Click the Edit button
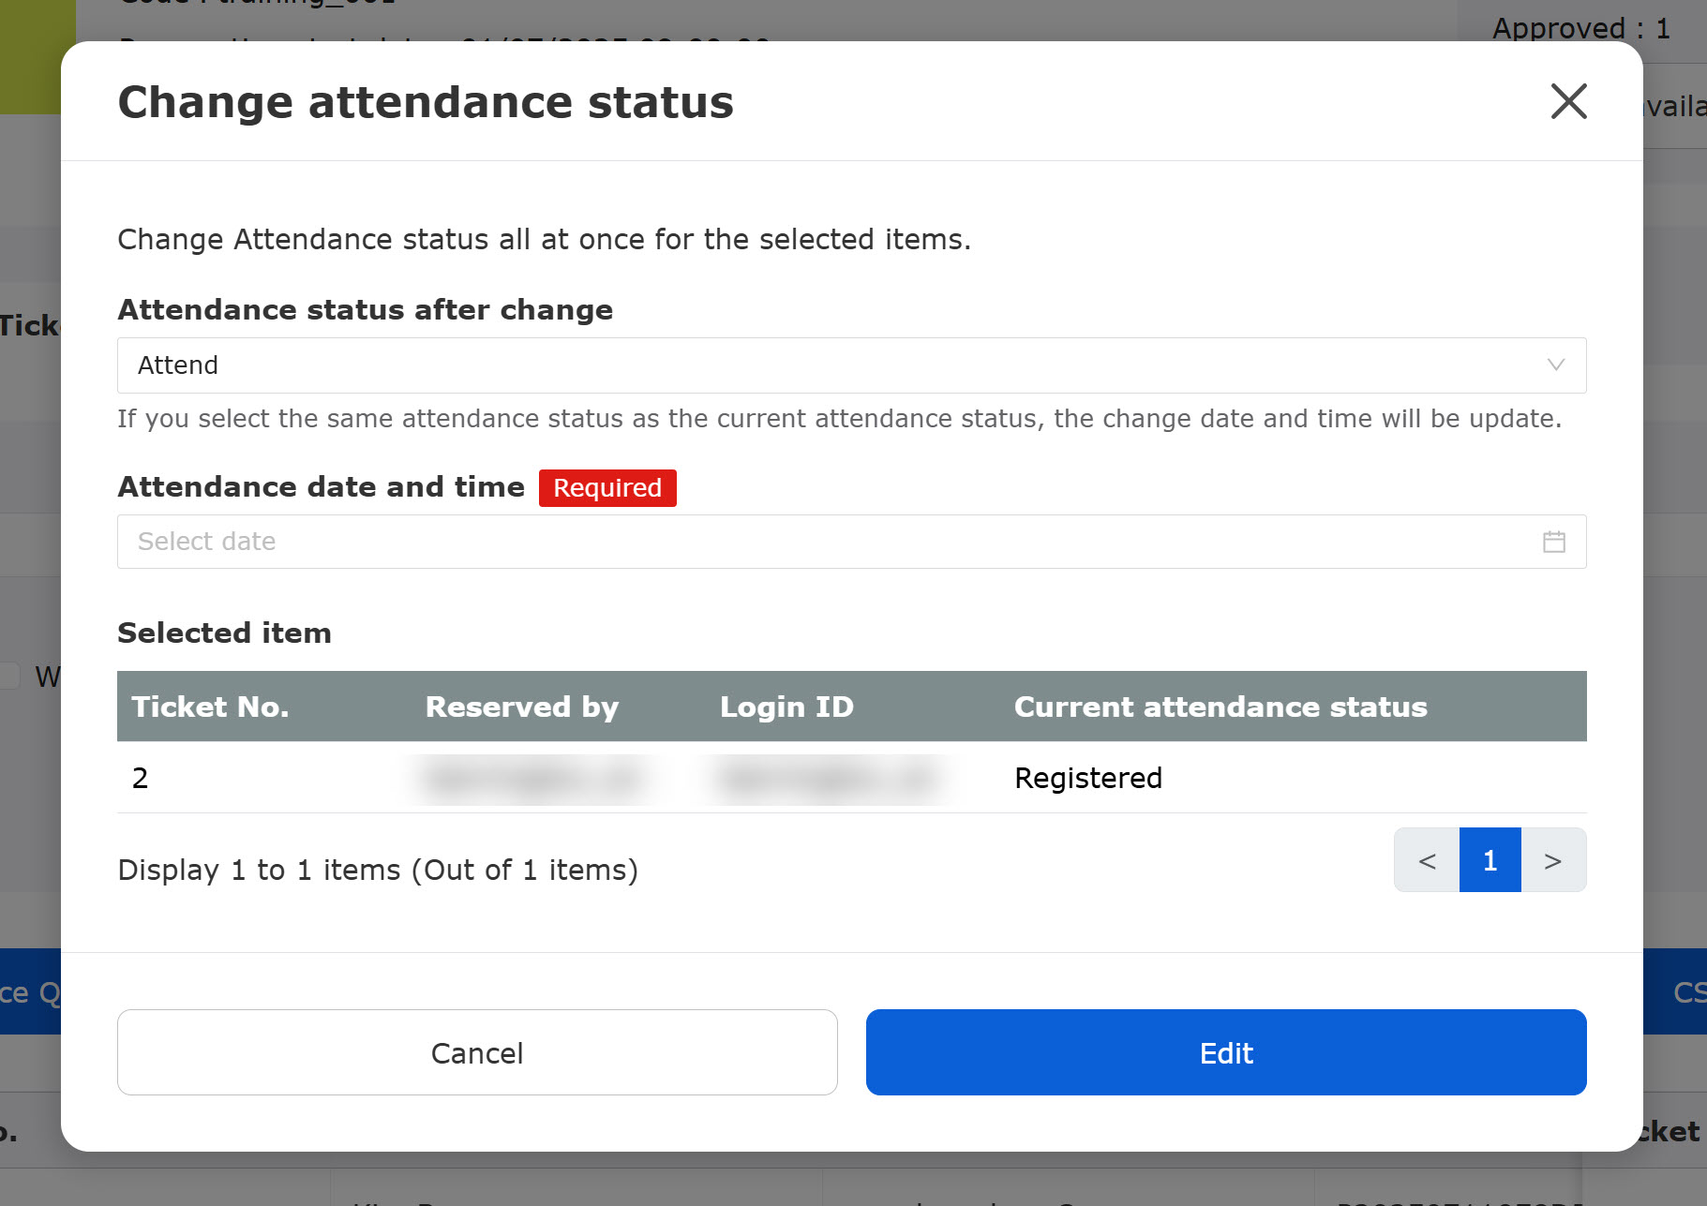 click(x=1226, y=1052)
